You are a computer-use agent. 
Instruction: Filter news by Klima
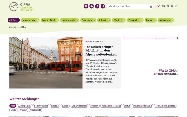tap(65, 106)
